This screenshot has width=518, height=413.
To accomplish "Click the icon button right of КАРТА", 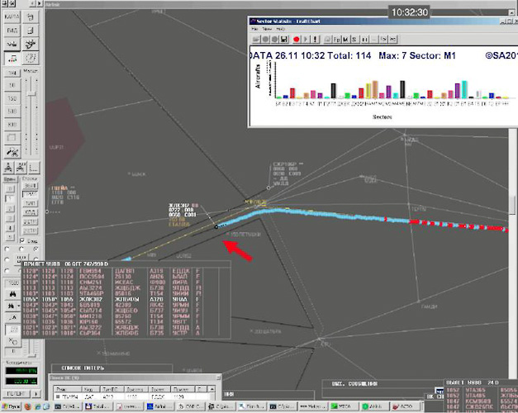I will (x=31, y=17).
